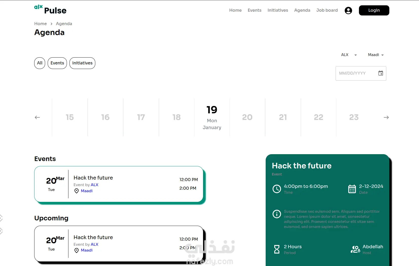Open Events in the navigation bar
The height and width of the screenshot is (266, 419).
pyautogui.click(x=254, y=10)
